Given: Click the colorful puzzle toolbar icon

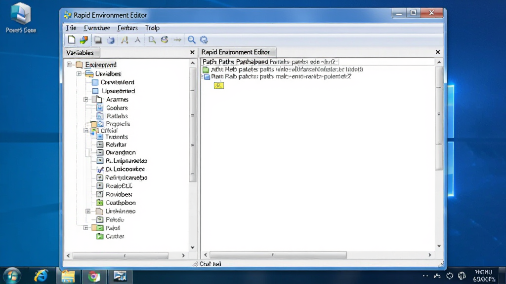Looking at the screenshot, I should point(84,39).
